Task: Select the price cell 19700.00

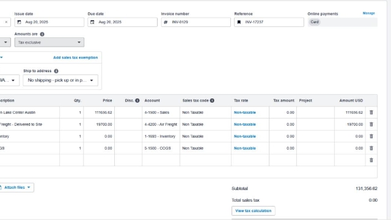Action: [99, 125]
